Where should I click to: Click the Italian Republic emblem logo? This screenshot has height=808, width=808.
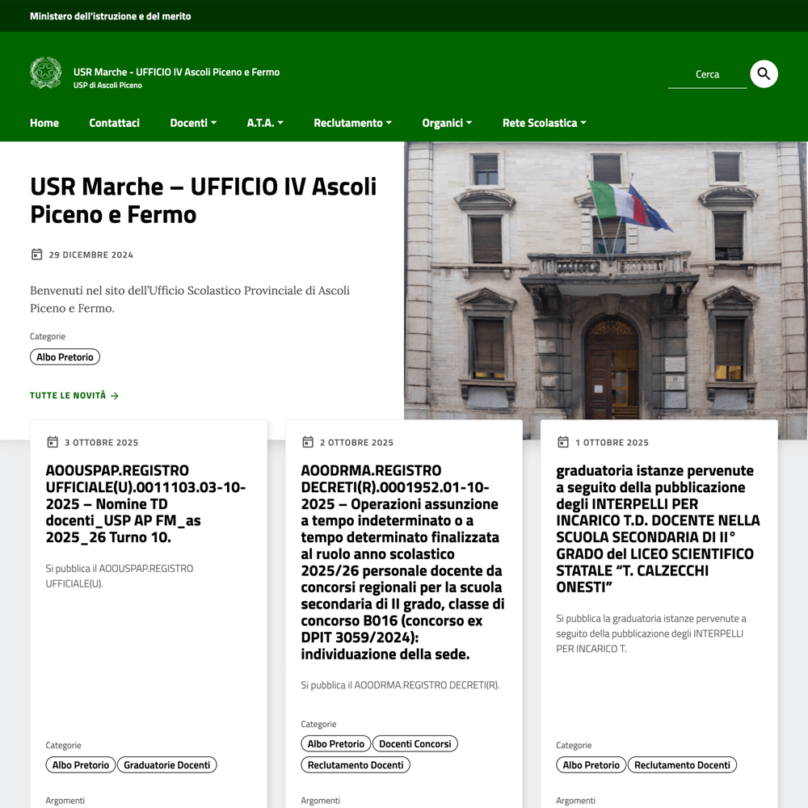(x=45, y=74)
